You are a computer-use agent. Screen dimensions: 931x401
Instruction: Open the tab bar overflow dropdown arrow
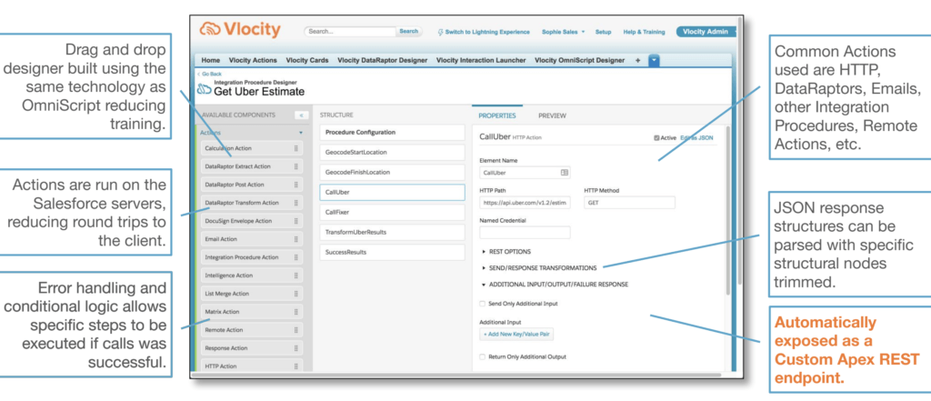point(654,61)
